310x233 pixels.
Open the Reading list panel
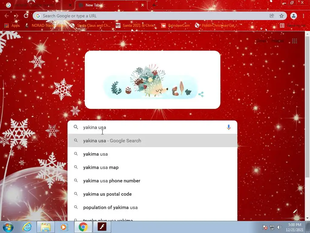tap(293, 25)
